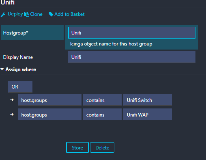Edit the Unifi WAP value field

click(148, 114)
